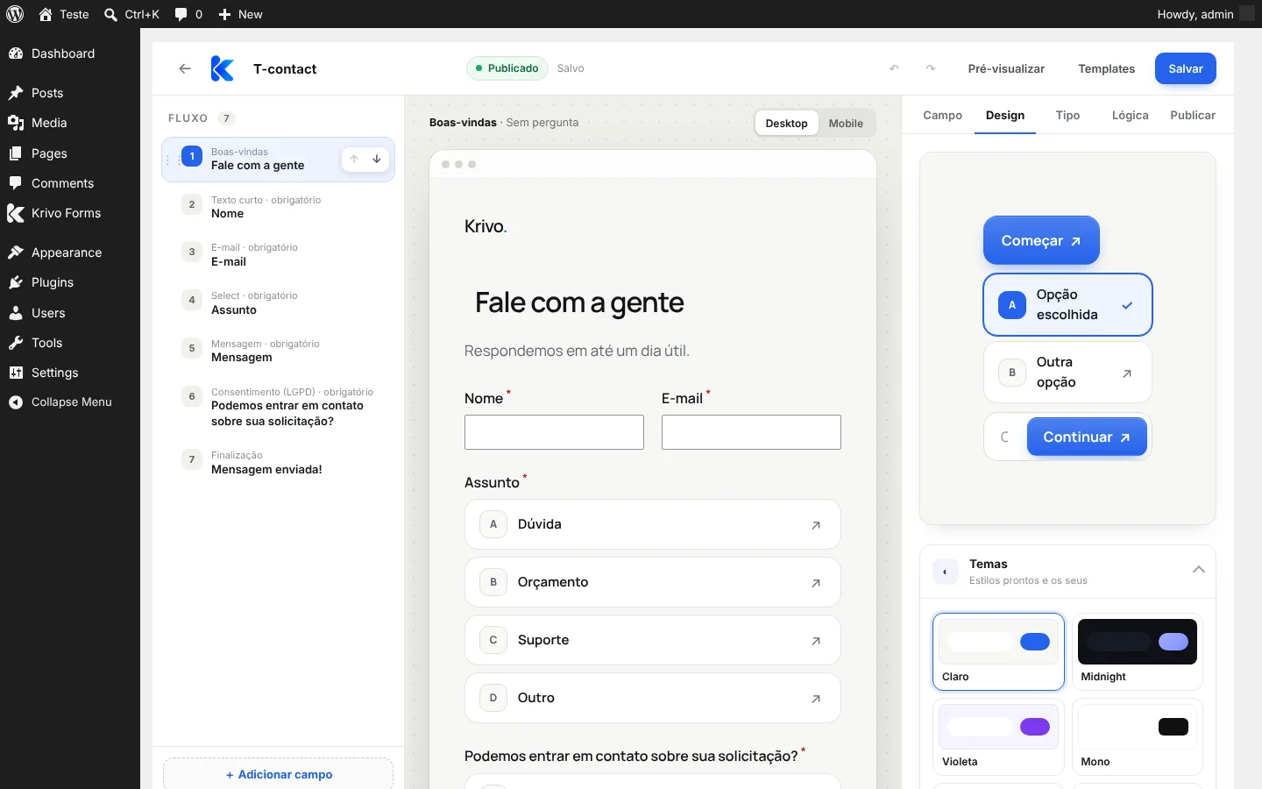The image size is (1262, 789).
Task: Undo the last change
Action: 894,68
